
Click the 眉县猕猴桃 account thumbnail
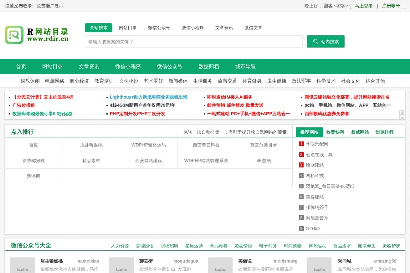click(x=23, y=265)
